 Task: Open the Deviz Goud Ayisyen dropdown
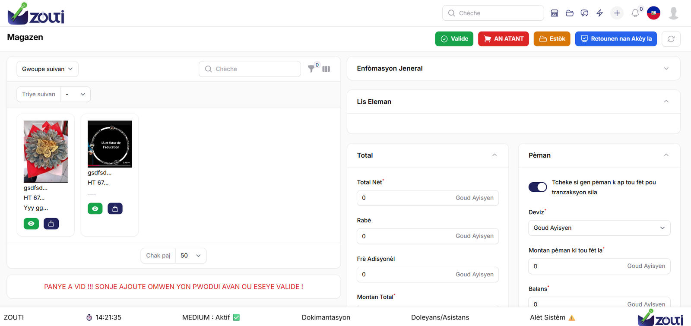599,228
